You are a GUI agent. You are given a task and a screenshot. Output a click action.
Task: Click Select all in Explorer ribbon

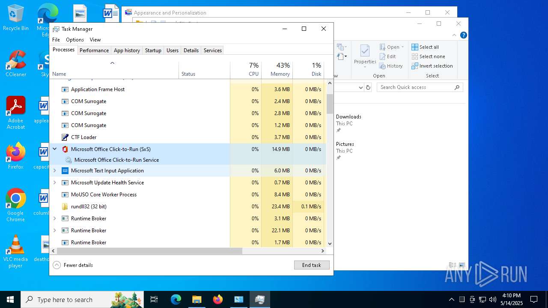(425, 47)
